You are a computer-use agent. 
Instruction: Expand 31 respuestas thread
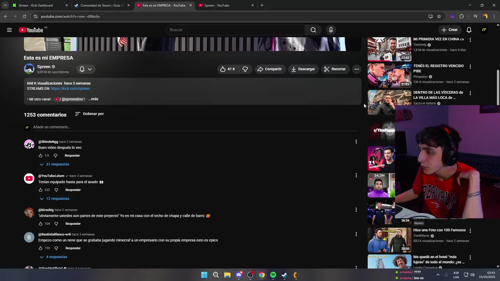pyautogui.click(x=54, y=164)
